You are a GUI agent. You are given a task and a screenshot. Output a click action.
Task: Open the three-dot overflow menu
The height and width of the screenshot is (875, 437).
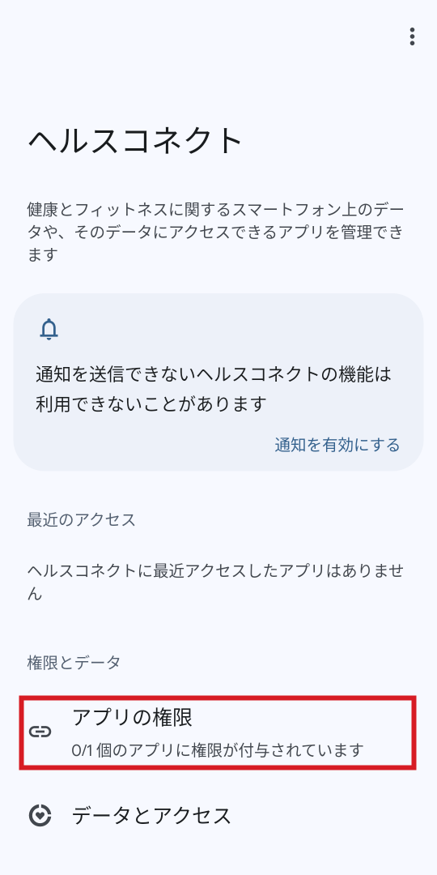coord(412,36)
